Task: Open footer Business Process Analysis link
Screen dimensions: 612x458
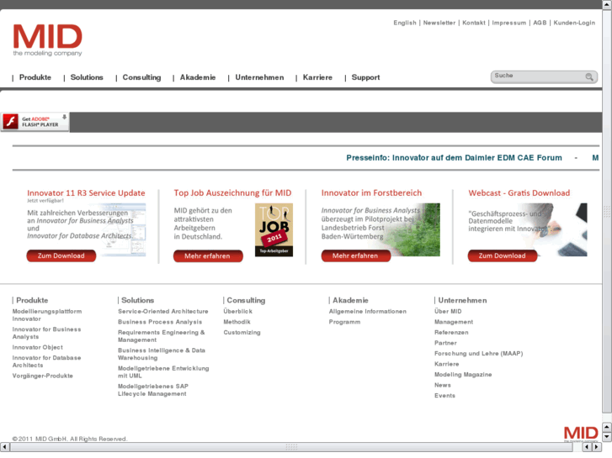Action: tap(160, 322)
